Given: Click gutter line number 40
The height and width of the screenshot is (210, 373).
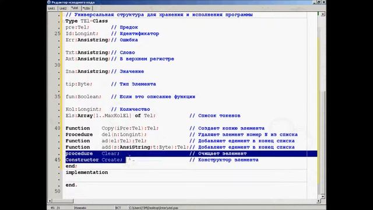Looking at the screenshot, I should [x=57, y=128].
